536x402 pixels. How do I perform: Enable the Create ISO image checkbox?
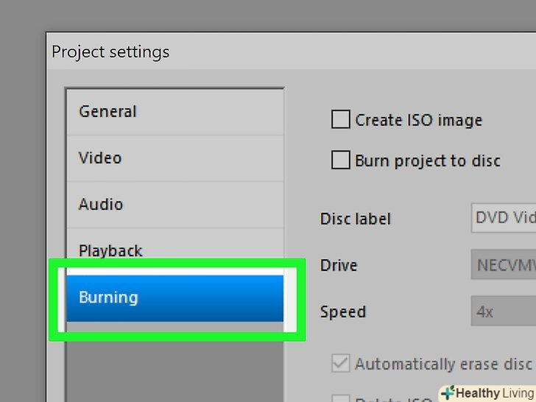click(340, 119)
